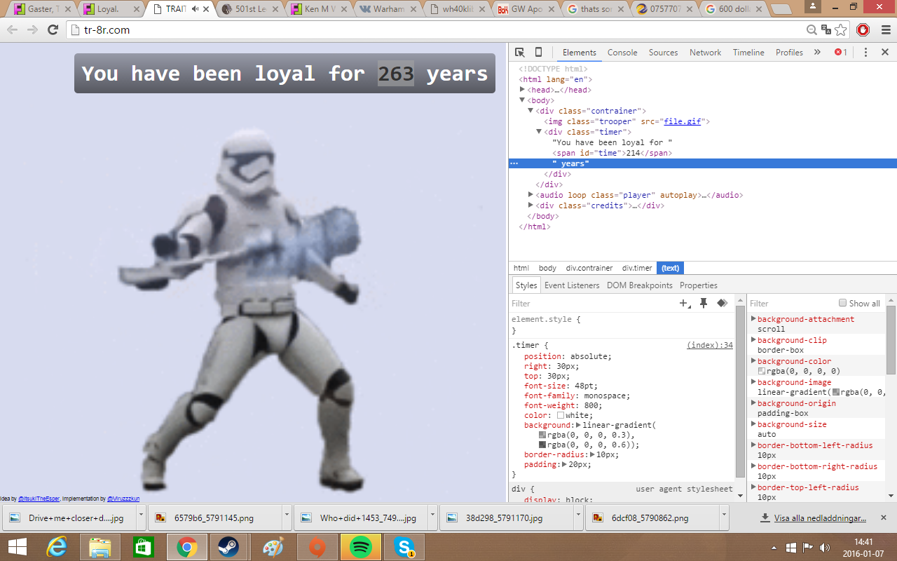Reload the page with refresh icon
The image size is (897, 561).
click(53, 30)
